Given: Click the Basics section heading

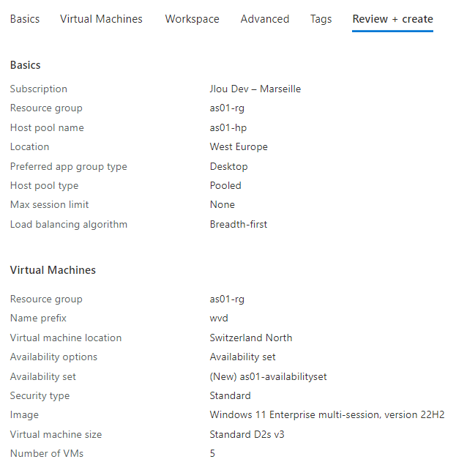Looking at the screenshot, I should tap(26, 65).
